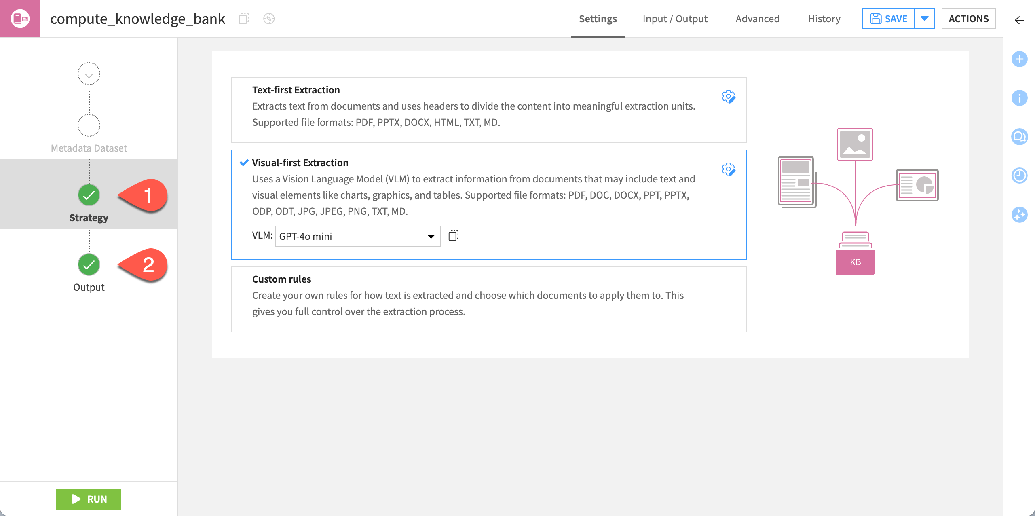Open the Add panel in the right sidebar
The image size is (1035, 516).
[x=1020, y=59]
